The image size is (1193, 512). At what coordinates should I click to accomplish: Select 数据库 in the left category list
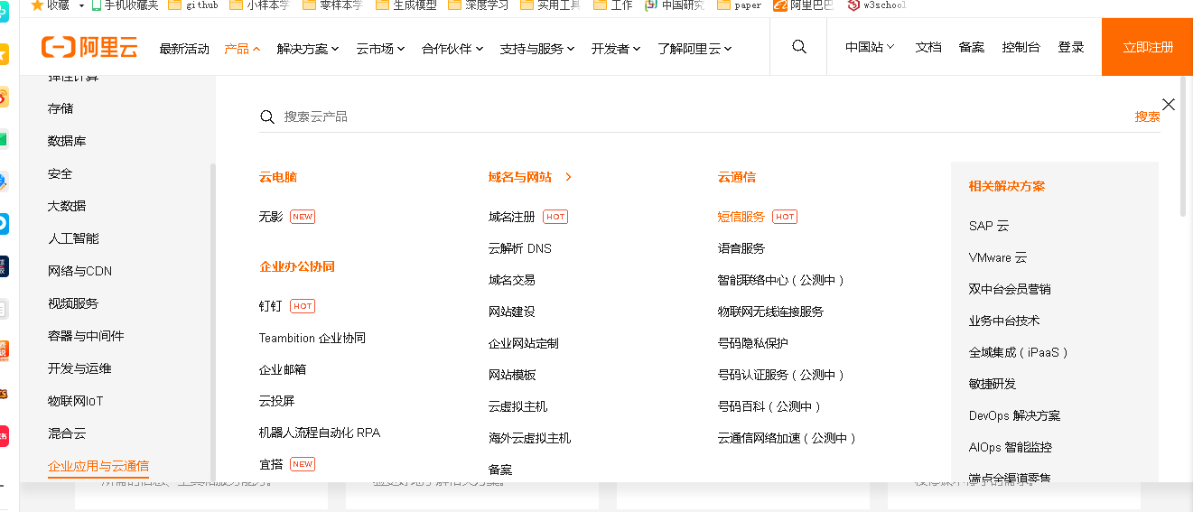pos(67,141)
